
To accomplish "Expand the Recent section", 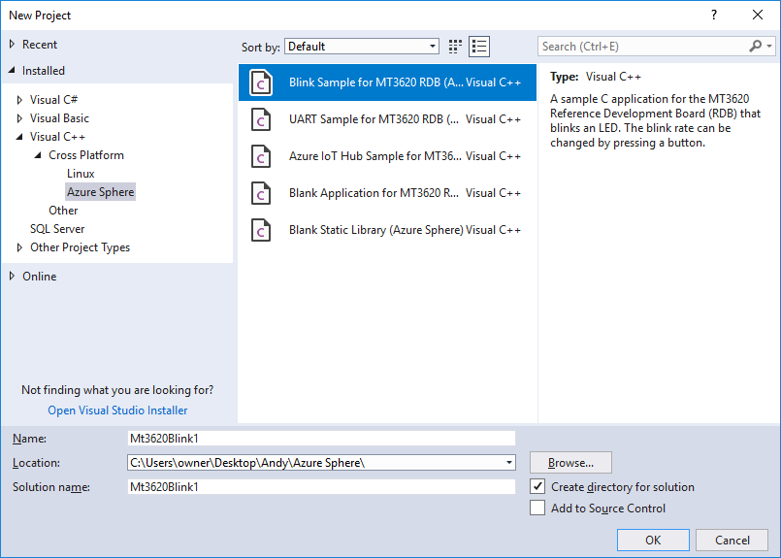I will (13, 44).
